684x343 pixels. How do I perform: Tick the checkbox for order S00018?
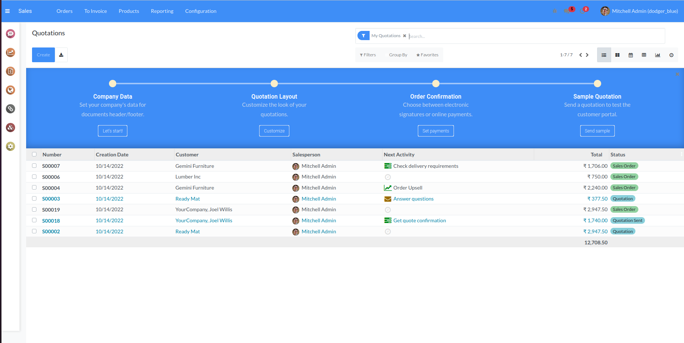click(x=34, y=220)
